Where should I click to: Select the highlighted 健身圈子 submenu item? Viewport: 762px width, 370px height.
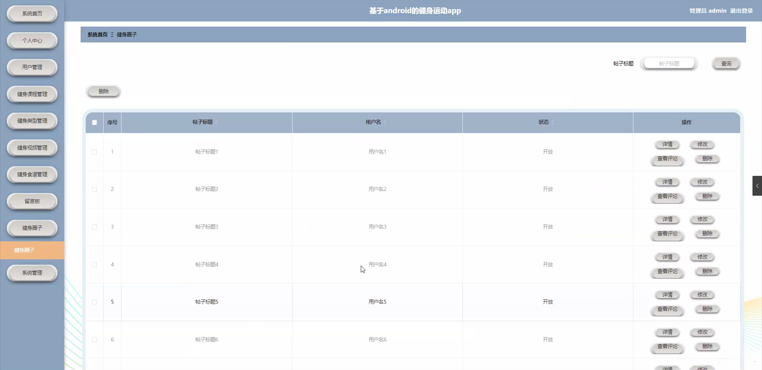click(x=32, y=250)
